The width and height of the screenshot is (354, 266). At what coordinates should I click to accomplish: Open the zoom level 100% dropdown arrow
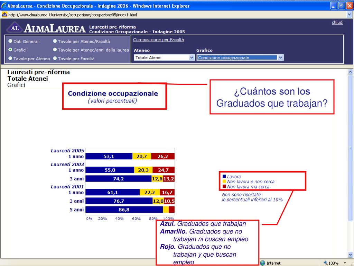coord(345,263)
